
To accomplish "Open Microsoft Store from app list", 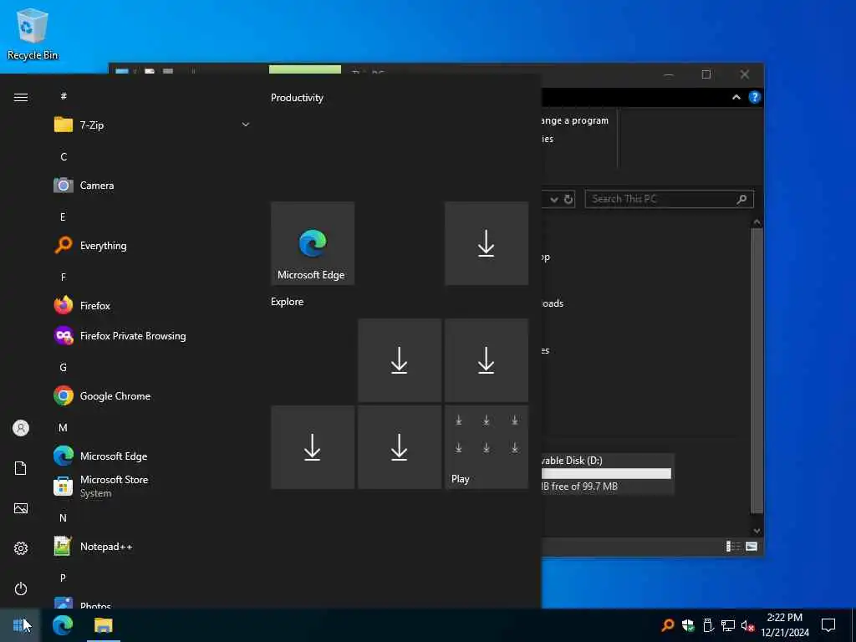I will pyautogui.click(x=152, y=486).
